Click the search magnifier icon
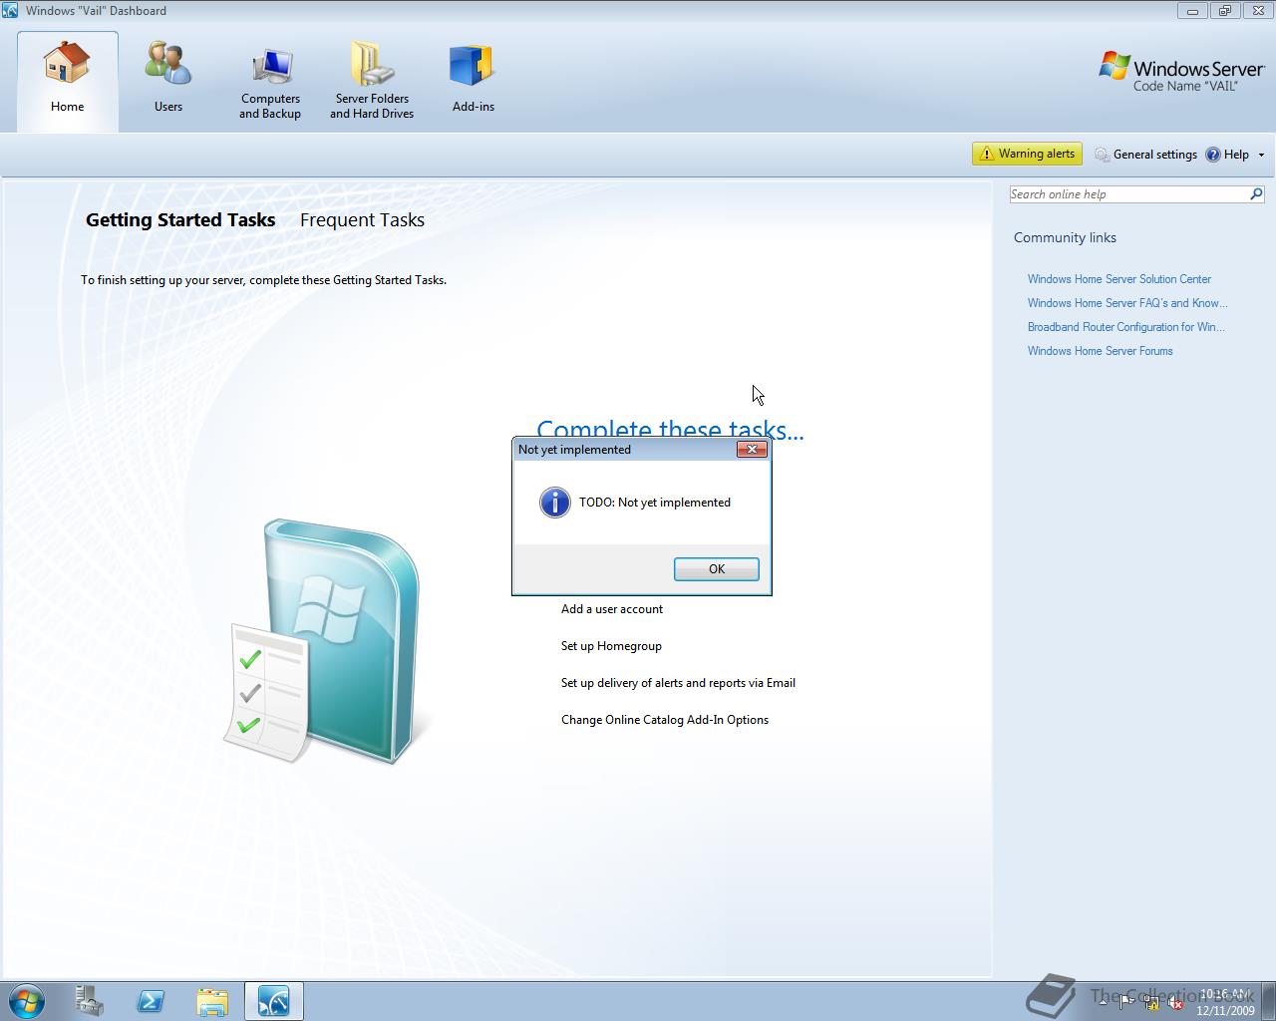The width and height of the screenshot is (1276, 1021). 1256,194
